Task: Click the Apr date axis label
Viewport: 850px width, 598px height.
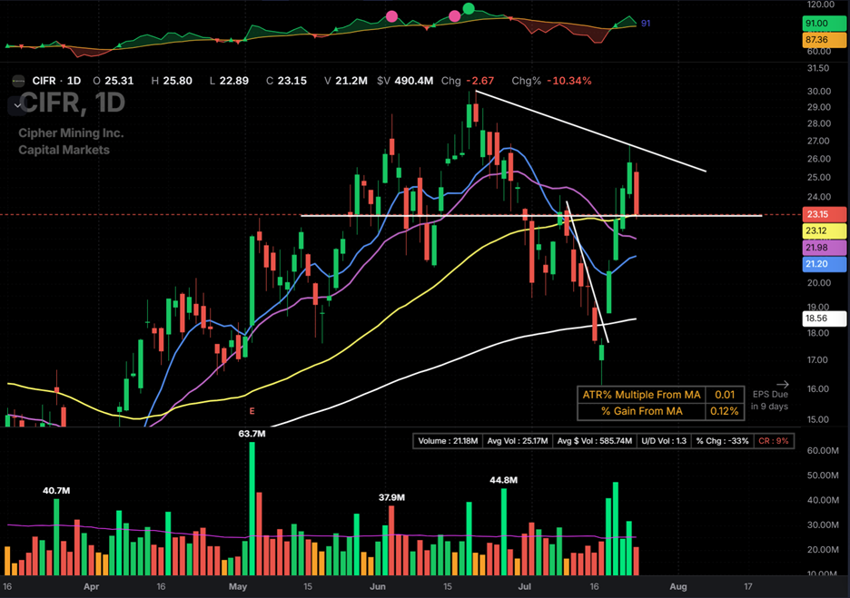Action: pos(92,586)
